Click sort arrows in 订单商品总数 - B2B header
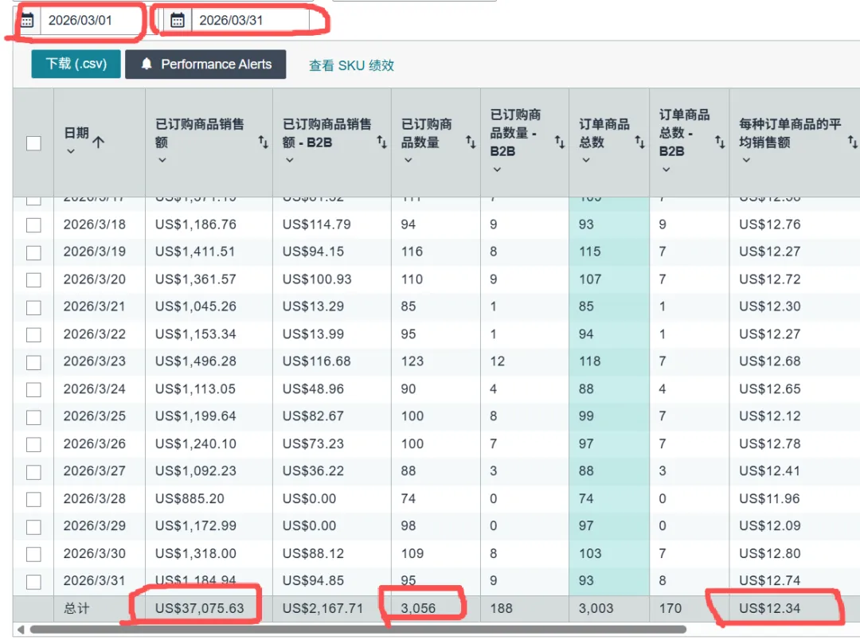The image size is (860, 640). (720, 142)
